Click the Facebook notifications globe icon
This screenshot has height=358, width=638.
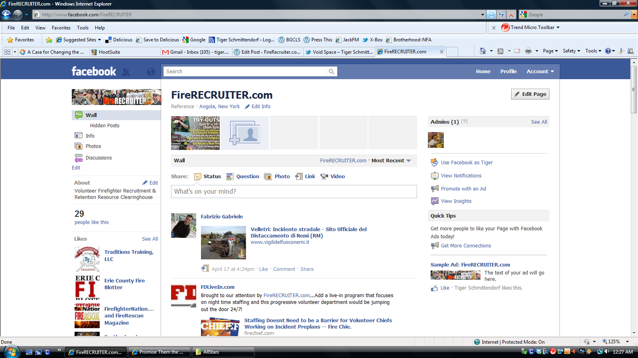pyautogui.click(x=151, y=72)
